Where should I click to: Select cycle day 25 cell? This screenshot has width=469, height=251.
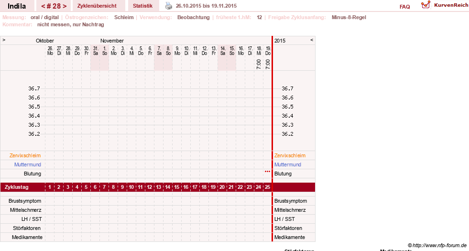tap(267, 187)
